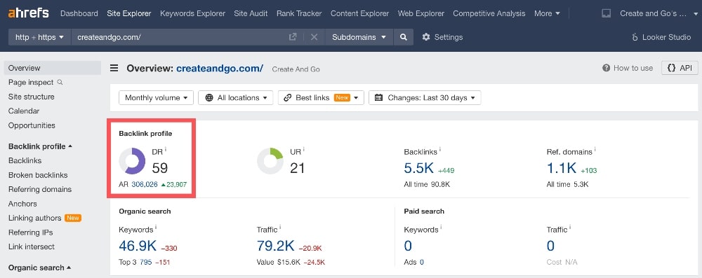Screen dimensions: 702x278
Task: Open the Best links filter dropdown
Action: point(321,97)
